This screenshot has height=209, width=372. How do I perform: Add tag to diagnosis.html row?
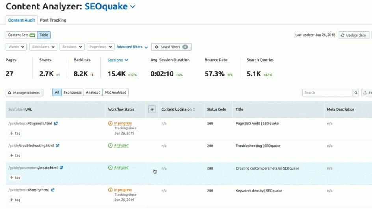coord(15,133)
